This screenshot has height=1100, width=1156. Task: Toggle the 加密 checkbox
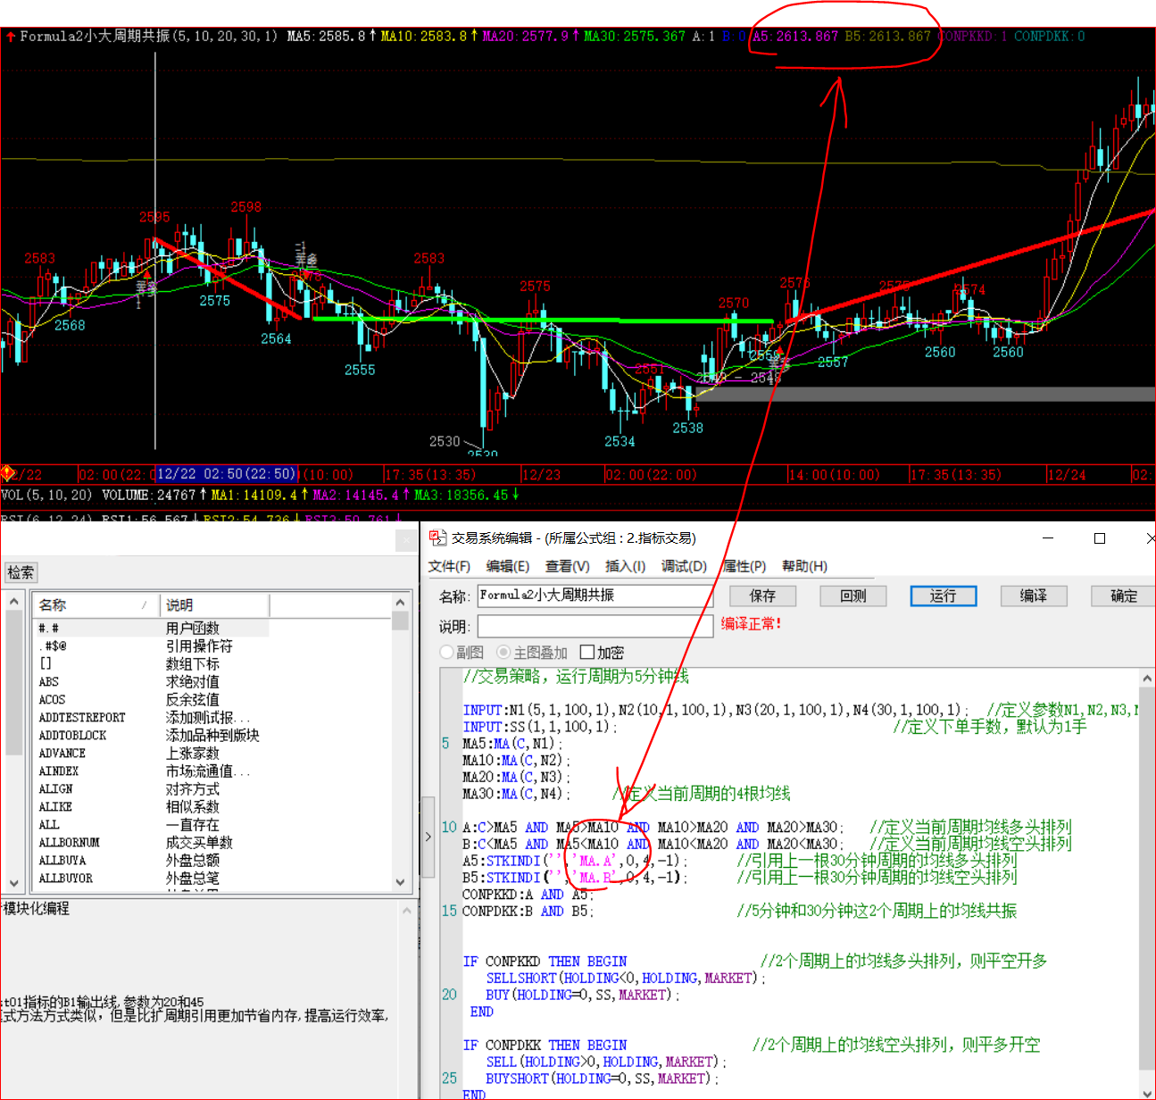(587, 652)
